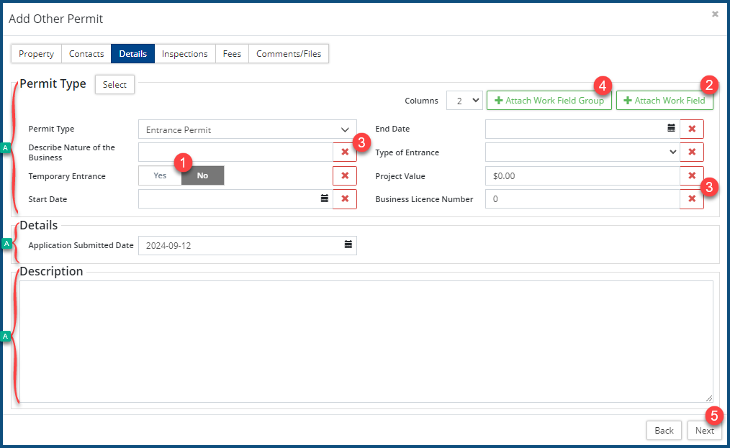Remove the Describe Nature of the Business field
Viewport: 730px width, 448px height.
[x=345, y=152]
